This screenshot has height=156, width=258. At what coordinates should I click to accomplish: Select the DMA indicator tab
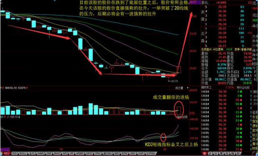click(107, 153)
